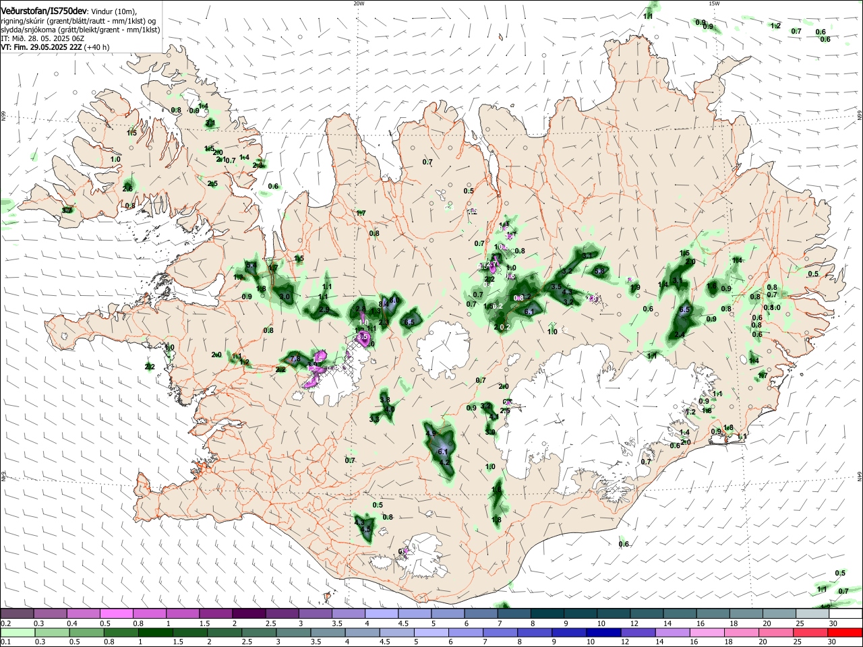863x647 pixels.
Task: Click the (+40 h) forecast offset text
Action: click(x=97, y=47)
